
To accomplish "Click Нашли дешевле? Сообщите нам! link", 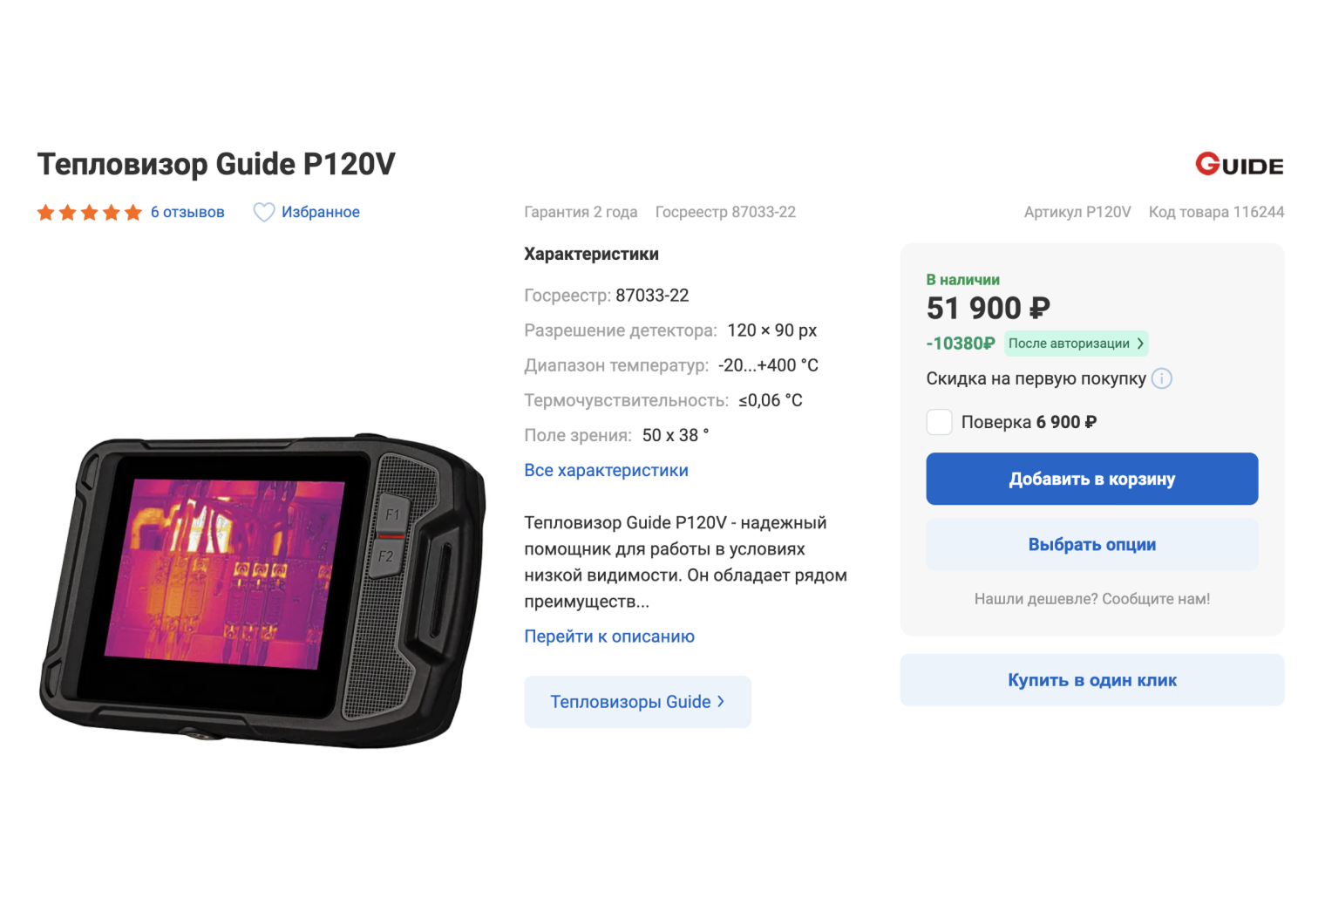I will pos(1092,599).
